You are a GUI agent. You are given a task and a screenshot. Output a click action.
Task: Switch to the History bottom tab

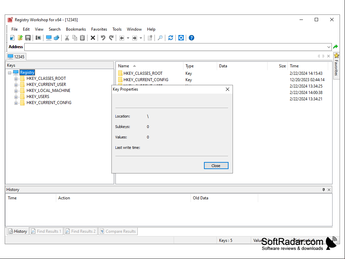[x=18, y=231]
